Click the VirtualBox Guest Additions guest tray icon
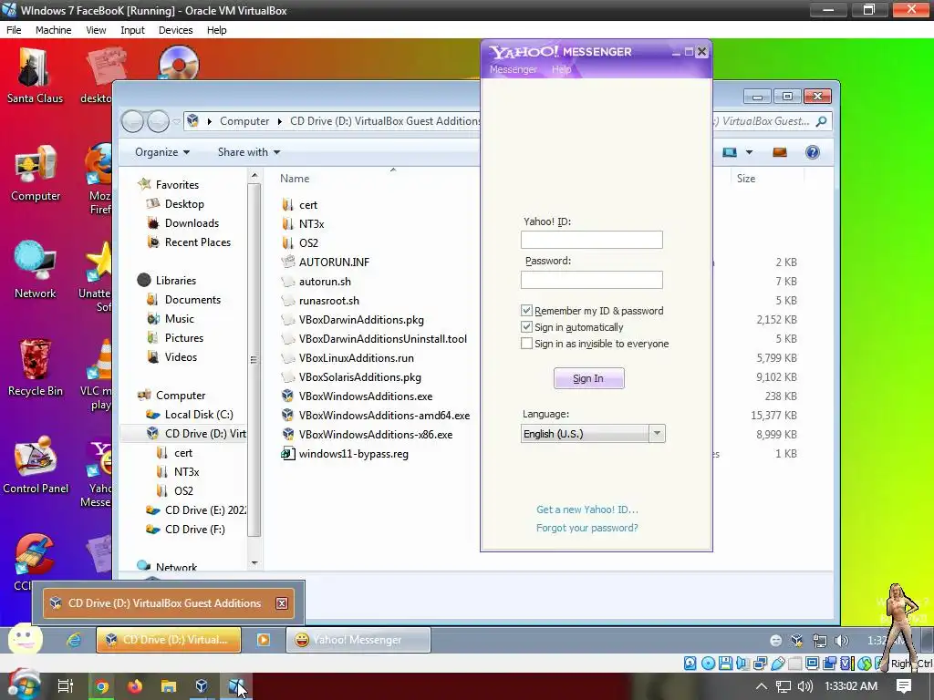The image size is (934, 700). pyautogui.click(x=796, y=641)
